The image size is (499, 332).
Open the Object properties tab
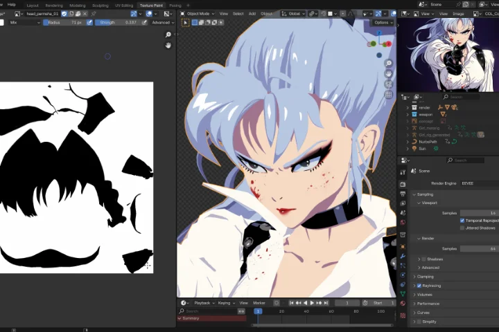[403, 246]
